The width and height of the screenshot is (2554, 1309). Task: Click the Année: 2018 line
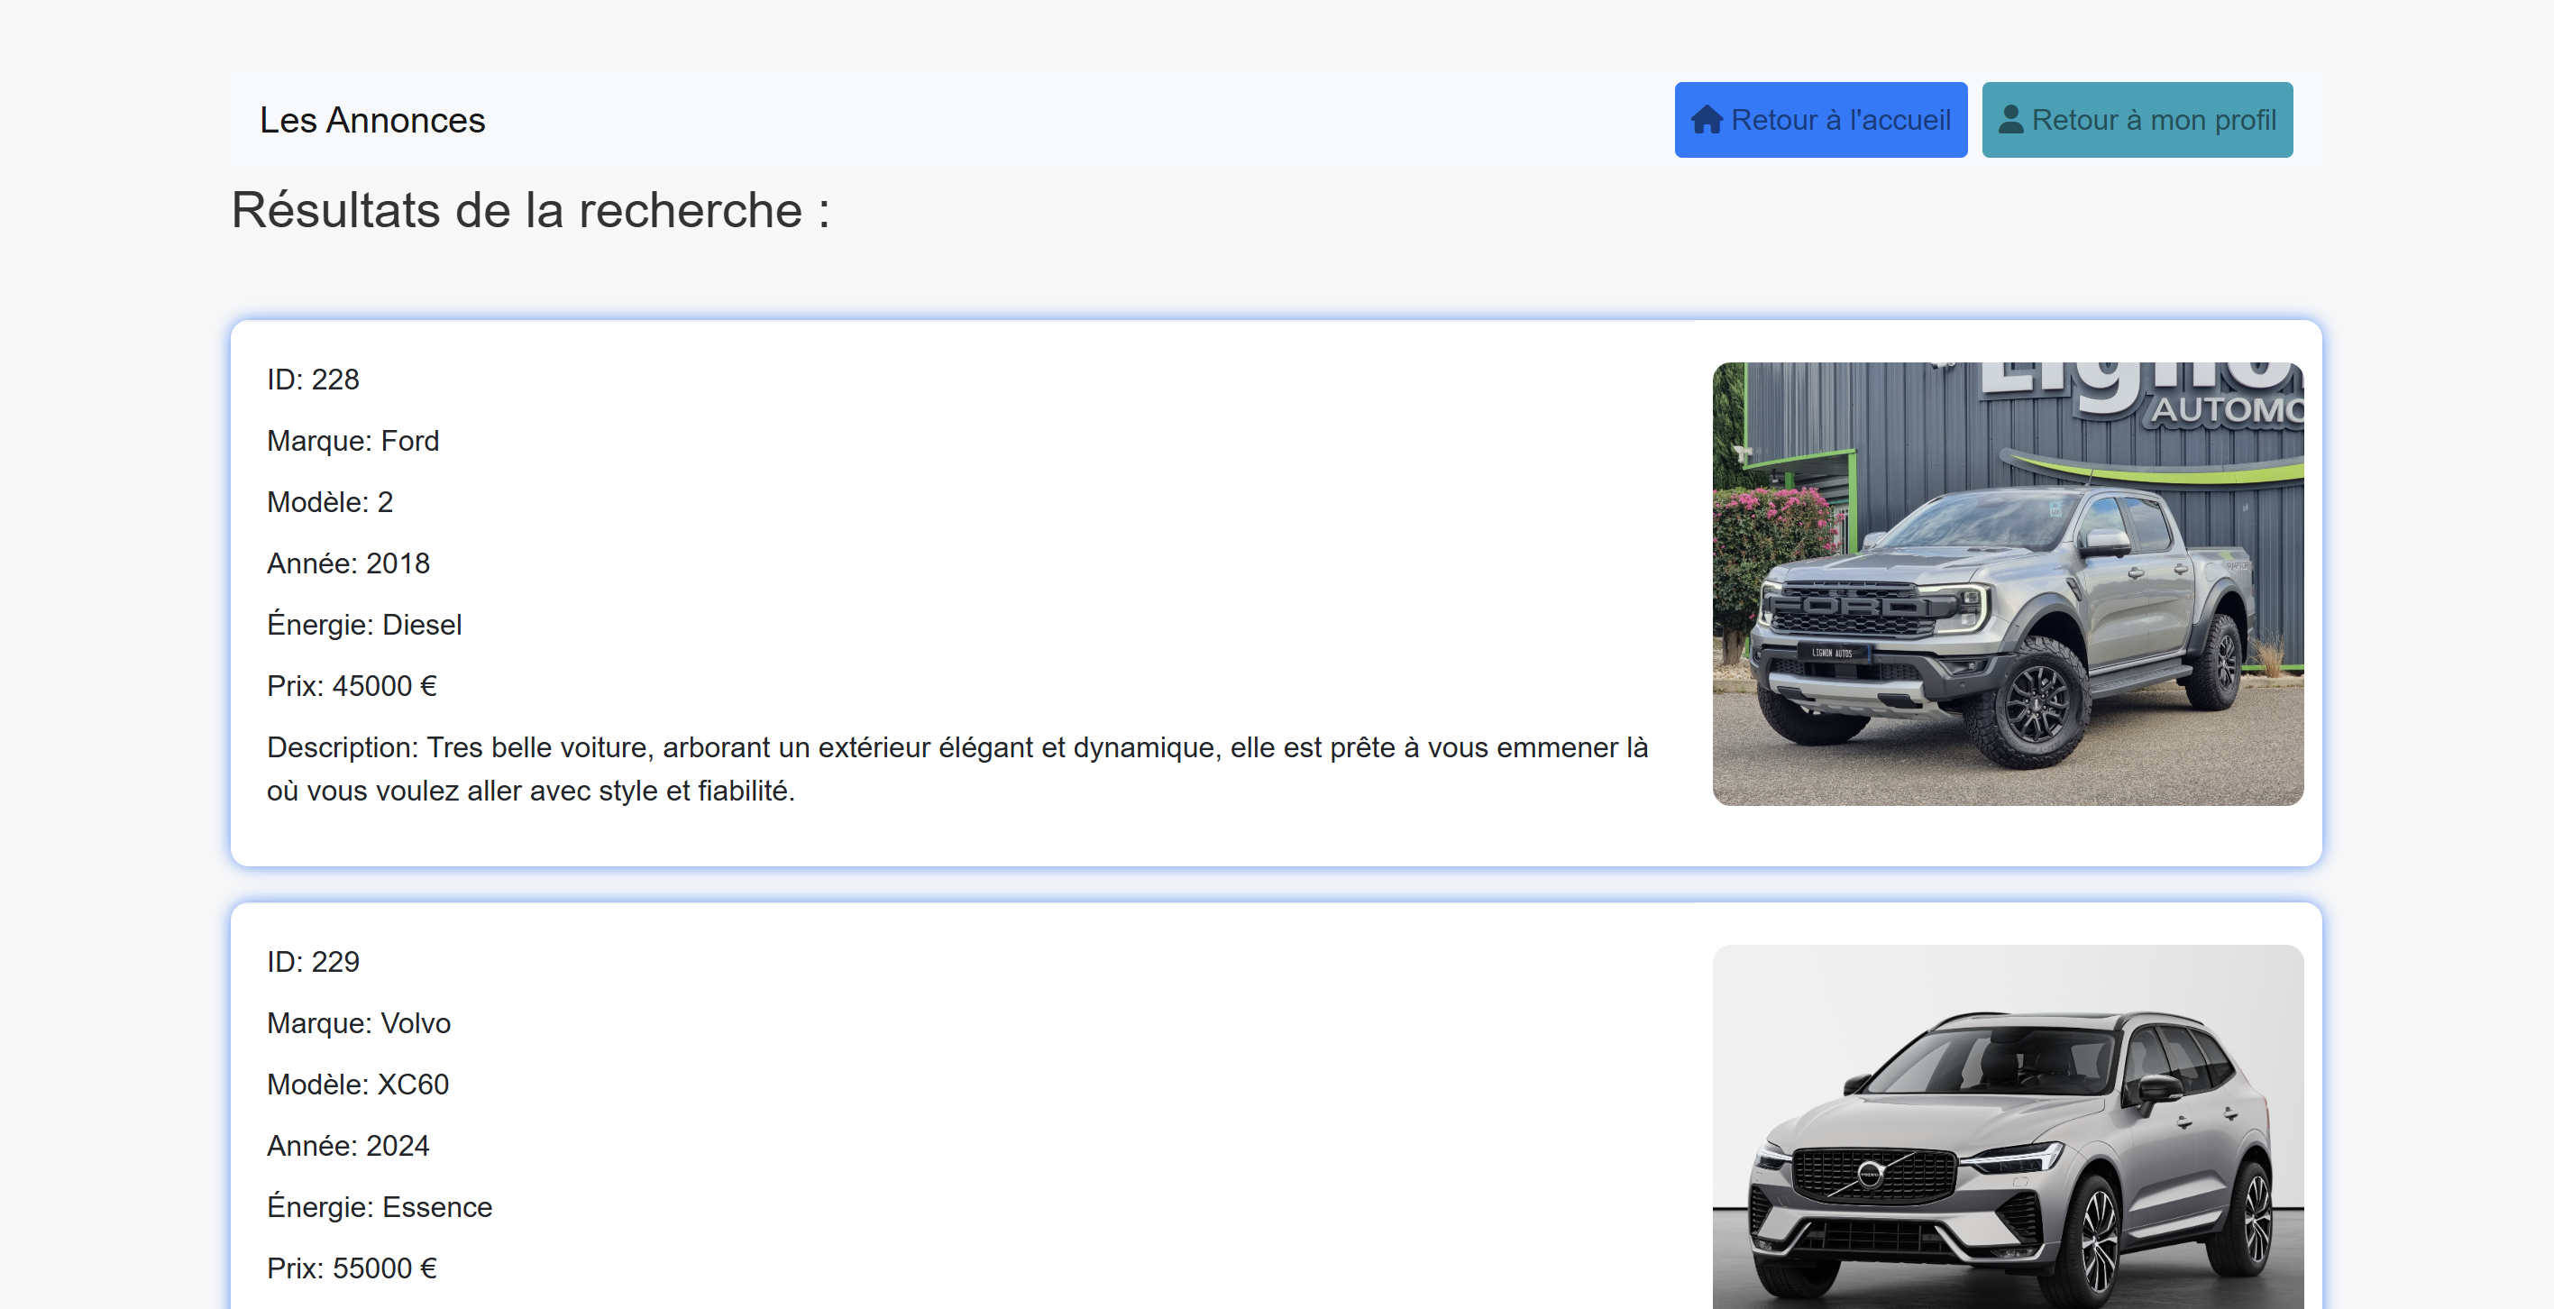pos(348,563)
